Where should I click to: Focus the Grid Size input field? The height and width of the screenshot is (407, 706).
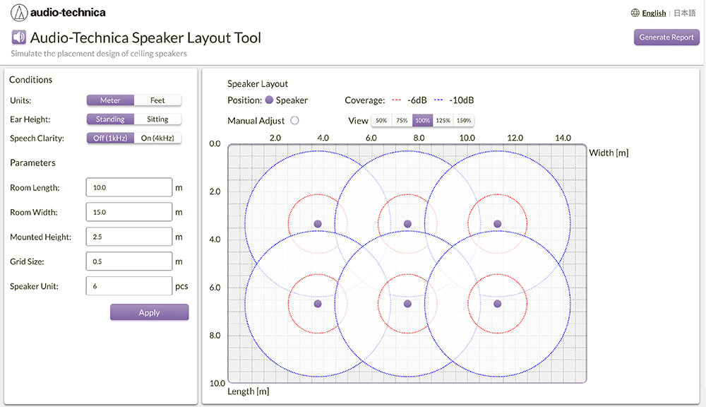[129, 261]
